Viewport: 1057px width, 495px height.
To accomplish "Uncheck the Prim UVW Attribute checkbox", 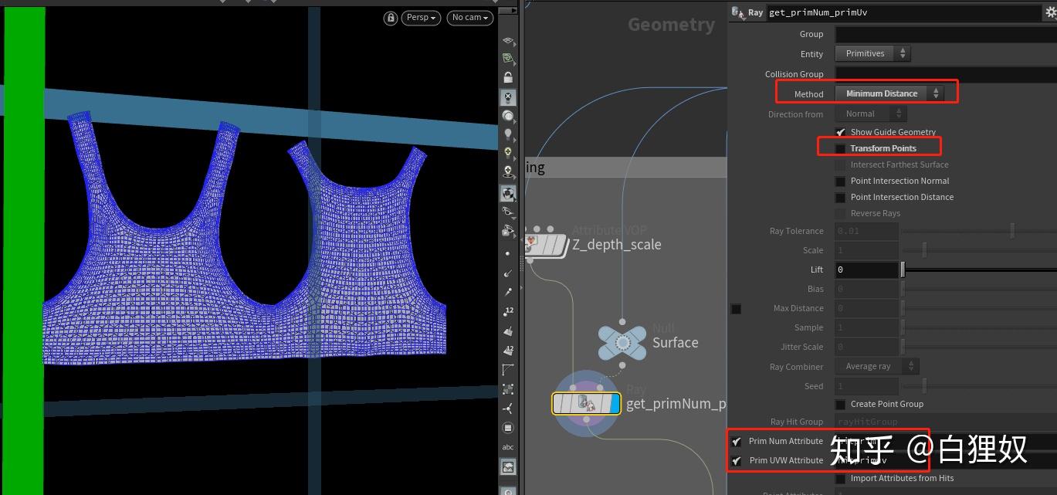I will point(737,461).
